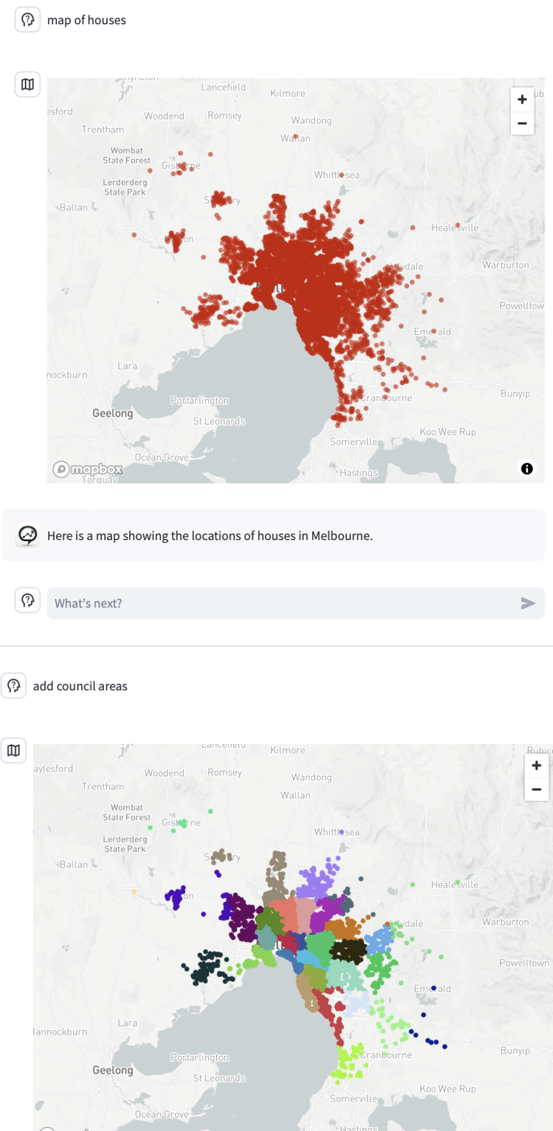Click the Mapbox logo on the first map

point(88,469)
